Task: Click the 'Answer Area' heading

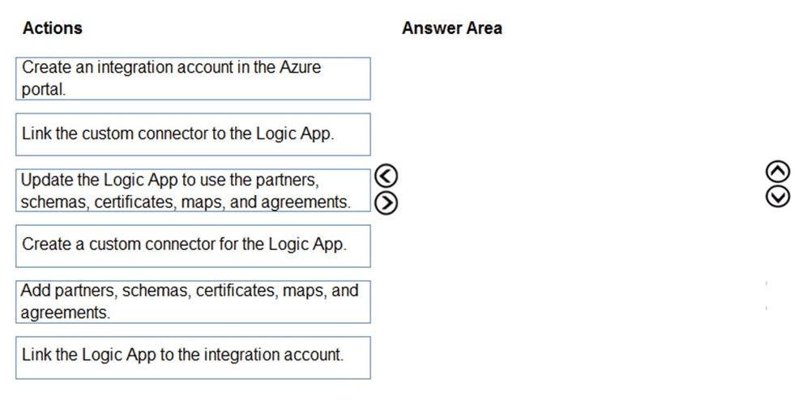Action: 451,28
